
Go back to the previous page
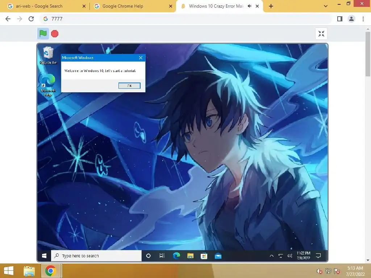8,19
